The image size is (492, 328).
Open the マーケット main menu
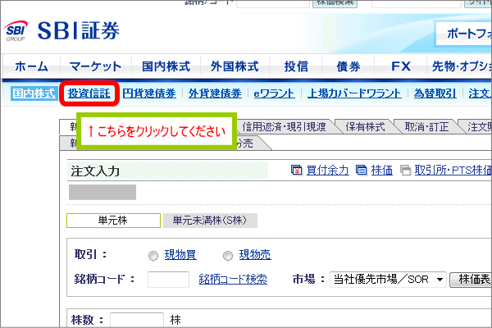point(95,66)
